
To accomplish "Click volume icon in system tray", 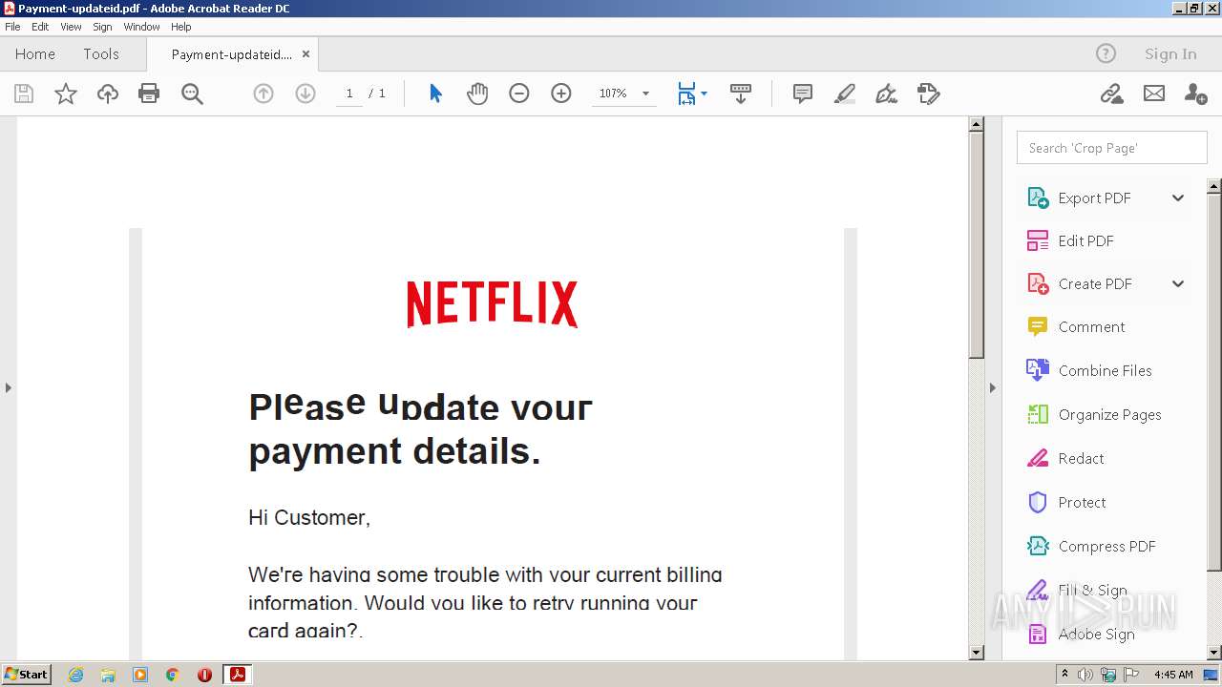I will 1085,675.
